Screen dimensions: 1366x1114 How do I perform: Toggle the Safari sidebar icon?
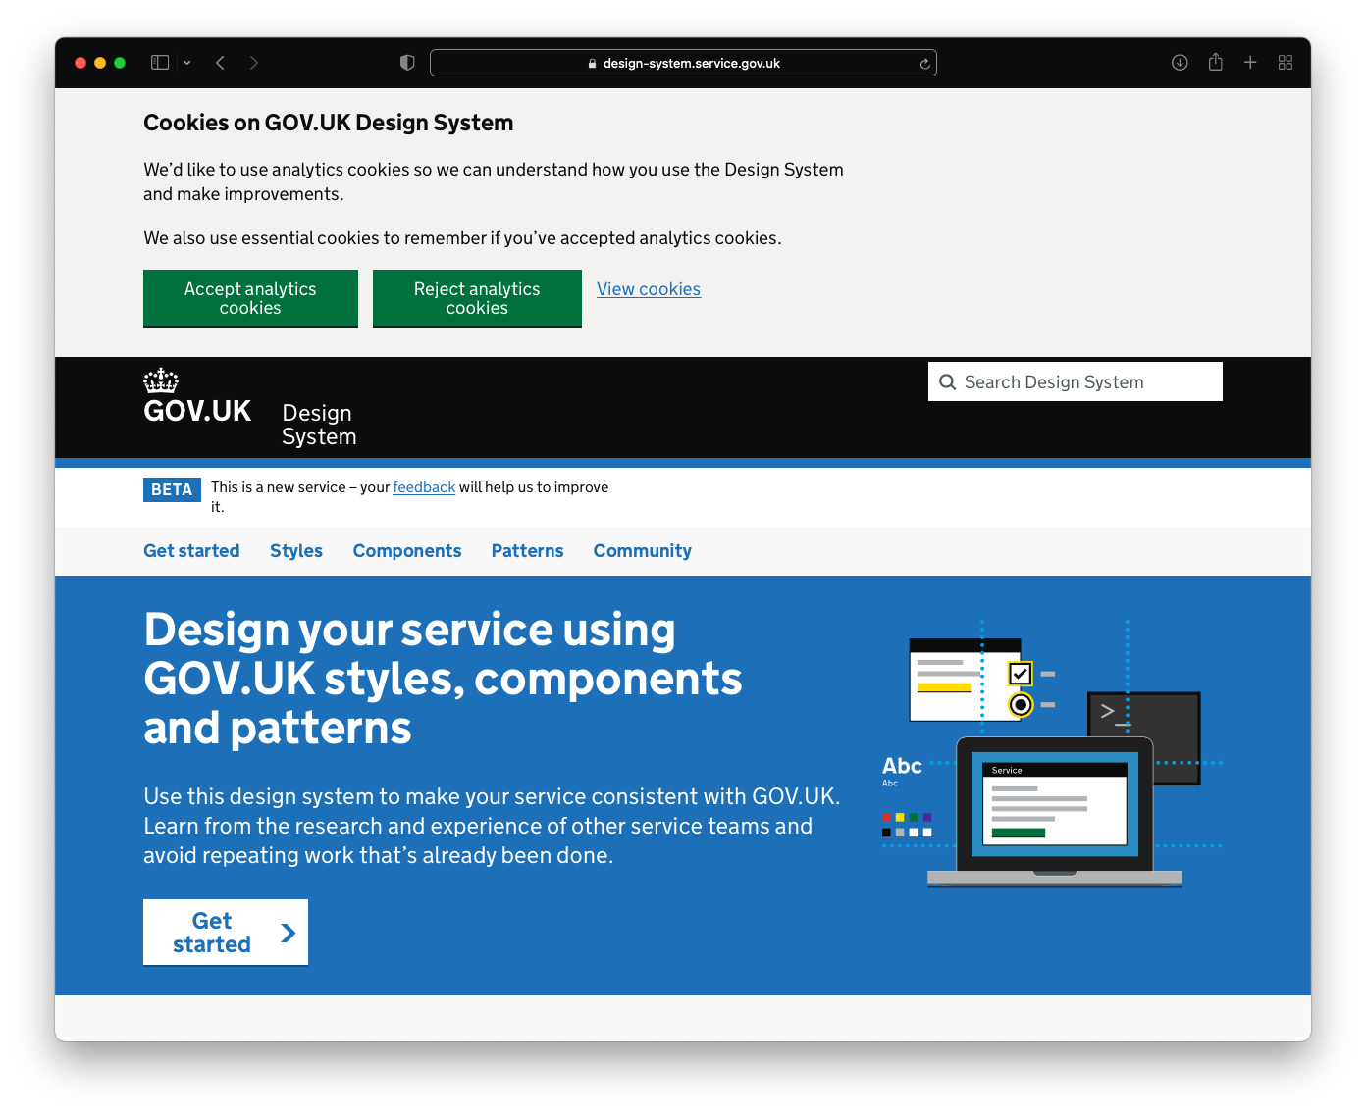[x=160, y=63]
